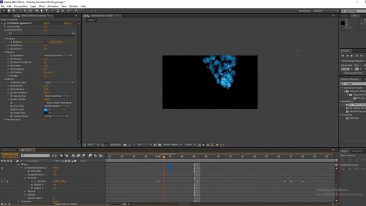
Task: Expand Physics group in timeline
Action: click(x=25, y=192)
